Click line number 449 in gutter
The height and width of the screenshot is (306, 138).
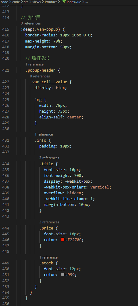(x=6, y=263)
